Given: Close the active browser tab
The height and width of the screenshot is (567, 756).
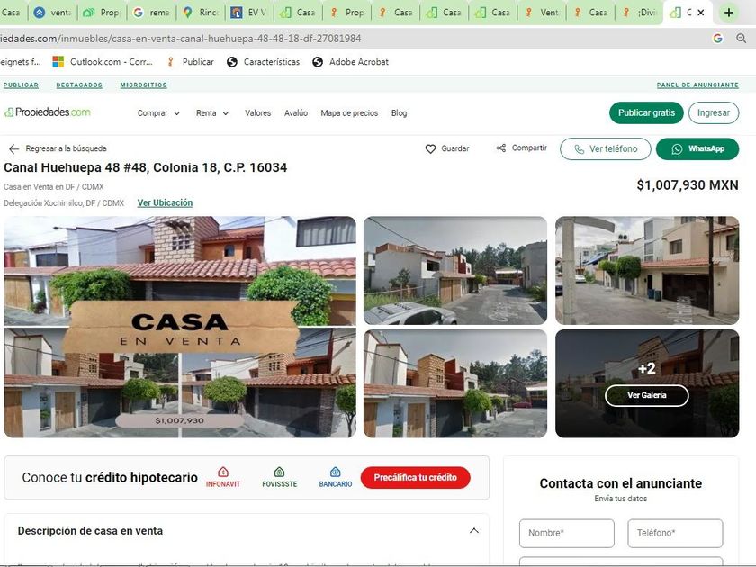Looking at the screenshot, I should click(700, 13).
